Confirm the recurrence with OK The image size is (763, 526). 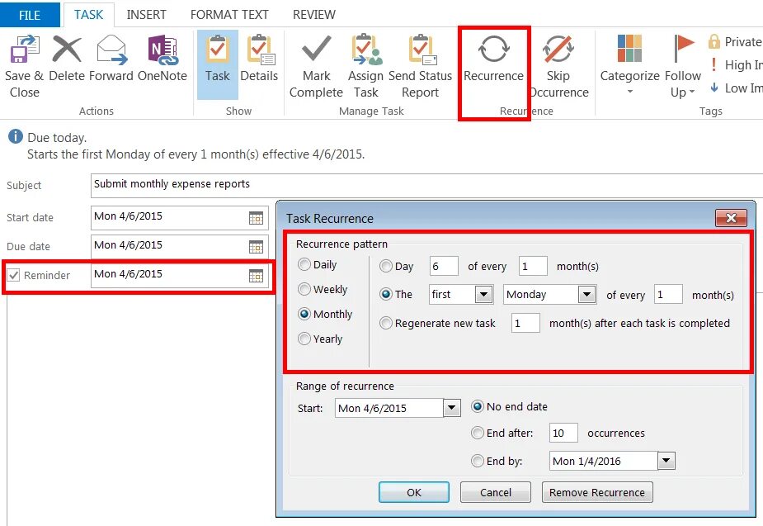(x=414, y=492)
